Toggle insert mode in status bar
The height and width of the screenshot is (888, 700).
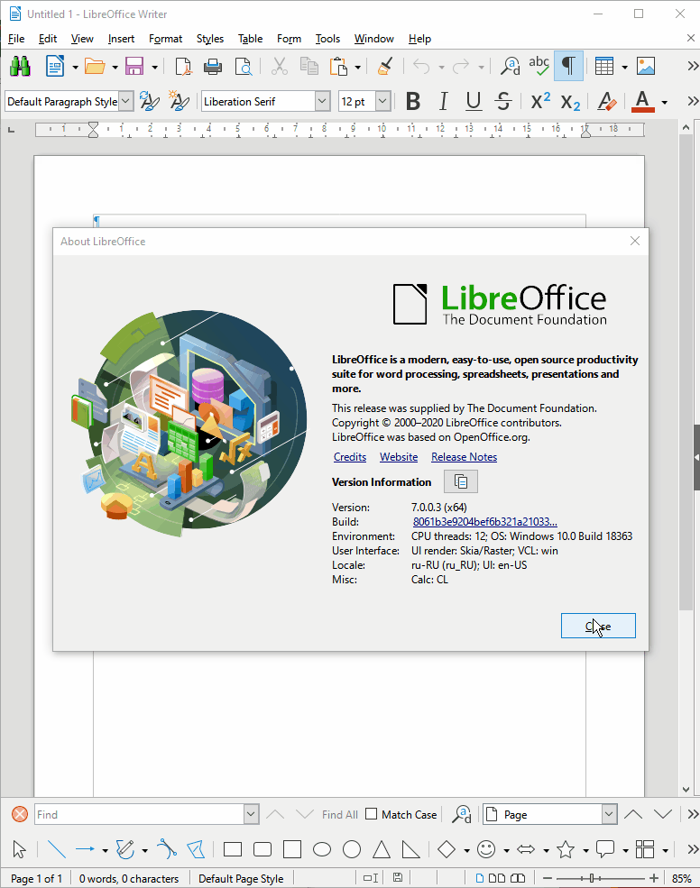click(x=371, y=878)
